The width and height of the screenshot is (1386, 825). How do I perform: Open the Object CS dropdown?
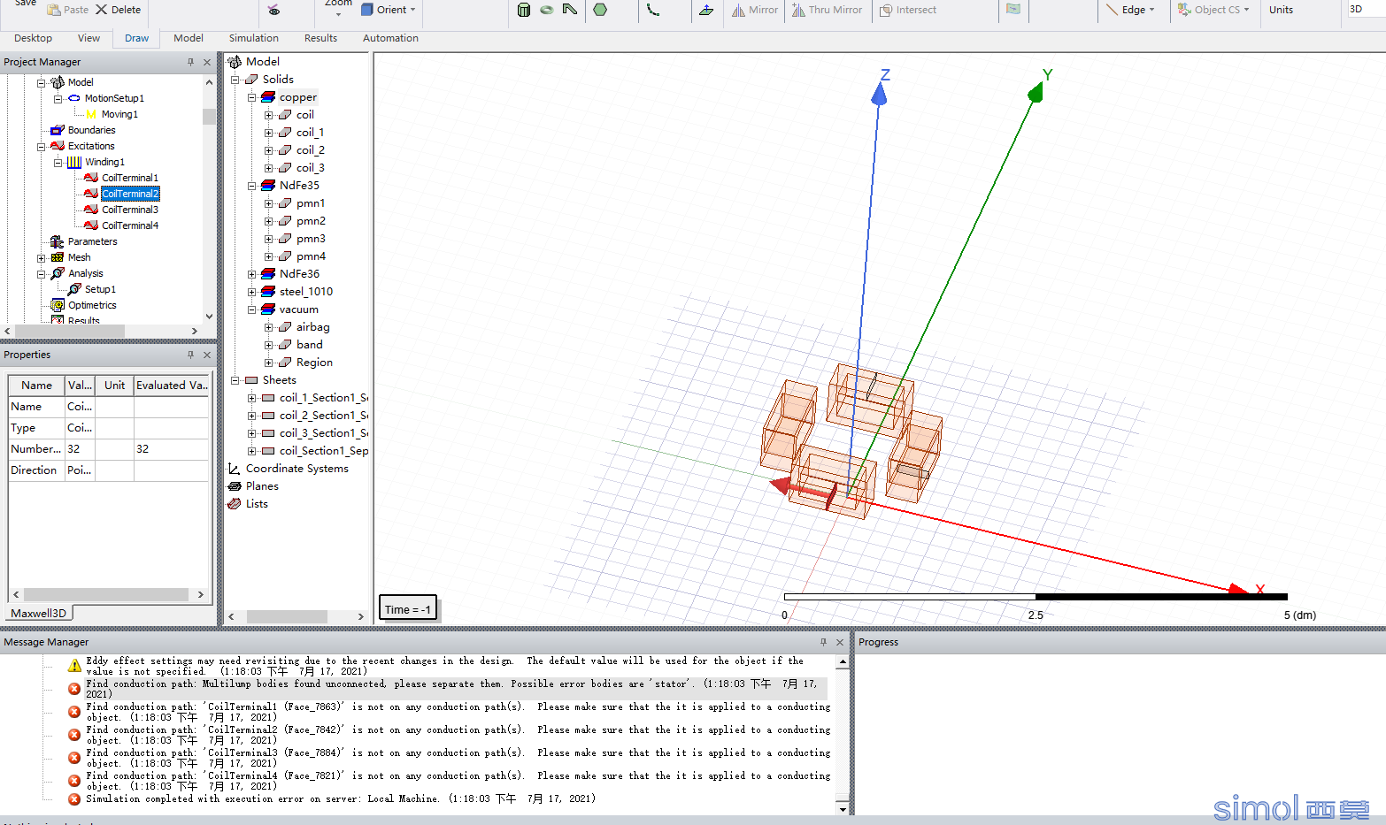tap(1213, 10)
